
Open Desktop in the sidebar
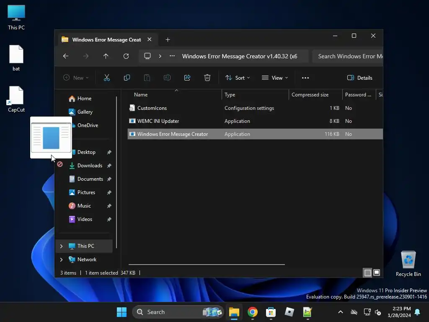[x=86, y=152]
